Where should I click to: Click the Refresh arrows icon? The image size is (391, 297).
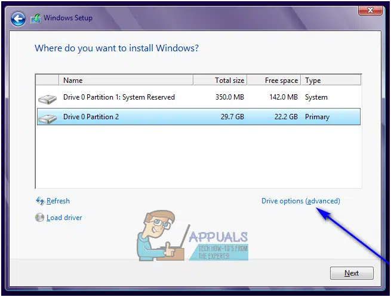point(40,201)
